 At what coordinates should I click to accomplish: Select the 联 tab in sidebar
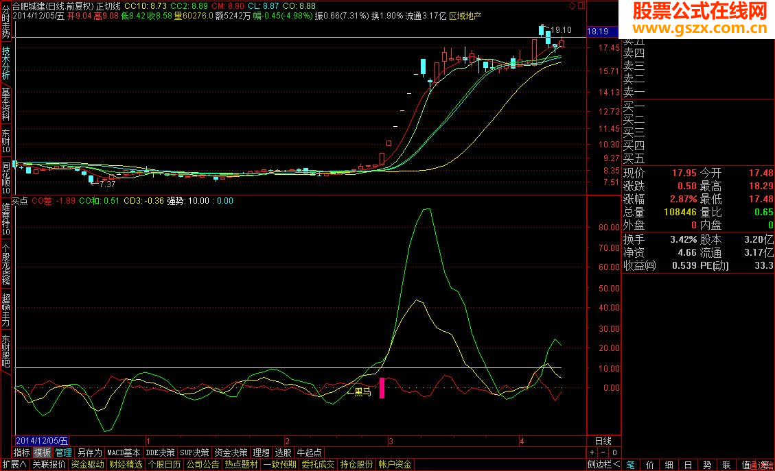726,465
